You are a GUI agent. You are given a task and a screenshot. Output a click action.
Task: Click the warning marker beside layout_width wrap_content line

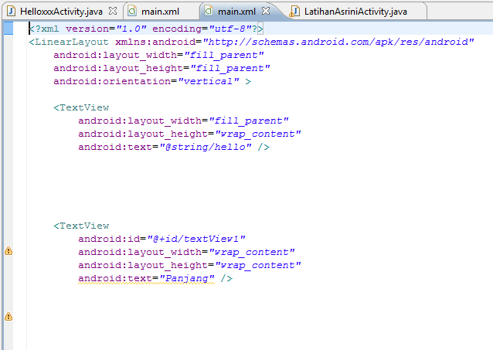(8, 251)
